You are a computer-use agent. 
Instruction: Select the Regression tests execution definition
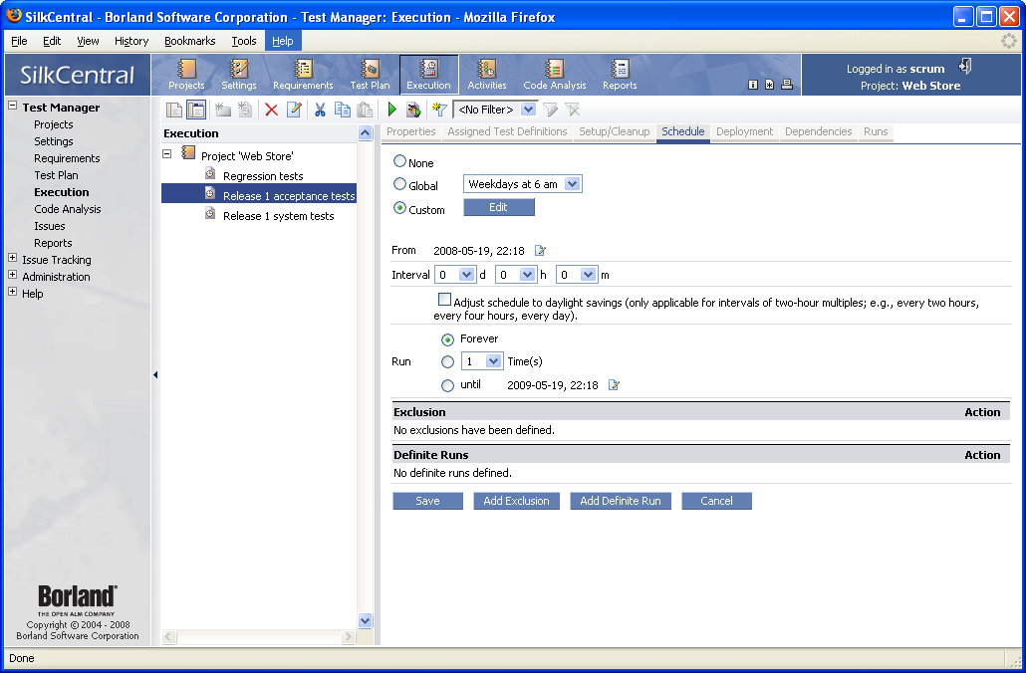point(262,176)
